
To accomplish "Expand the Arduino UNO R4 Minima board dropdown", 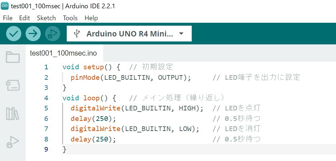I will coord(129,34).
